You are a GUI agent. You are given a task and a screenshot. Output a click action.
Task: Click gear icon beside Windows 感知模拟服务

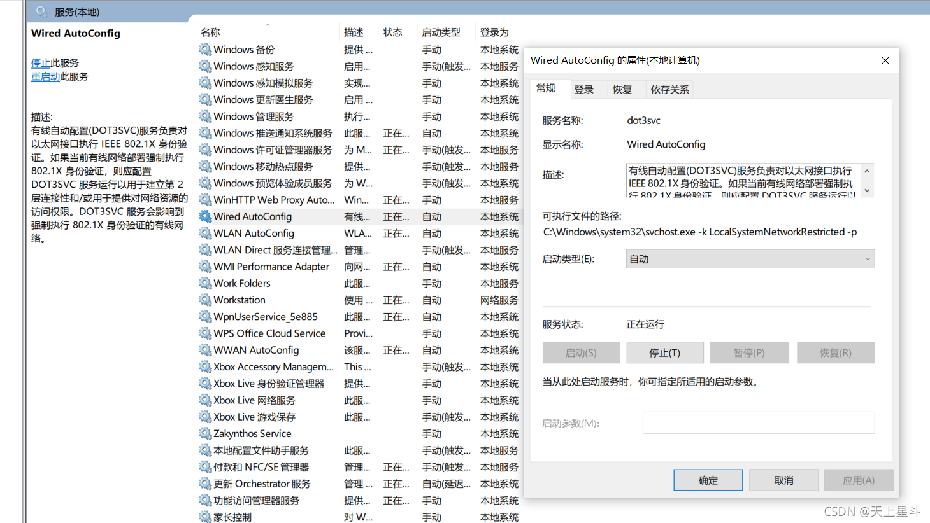pos(205,83)
